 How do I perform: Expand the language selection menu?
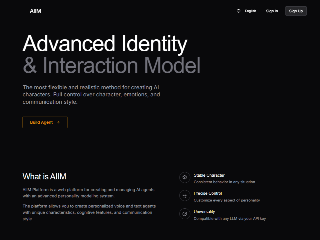[x=246, y=11]
